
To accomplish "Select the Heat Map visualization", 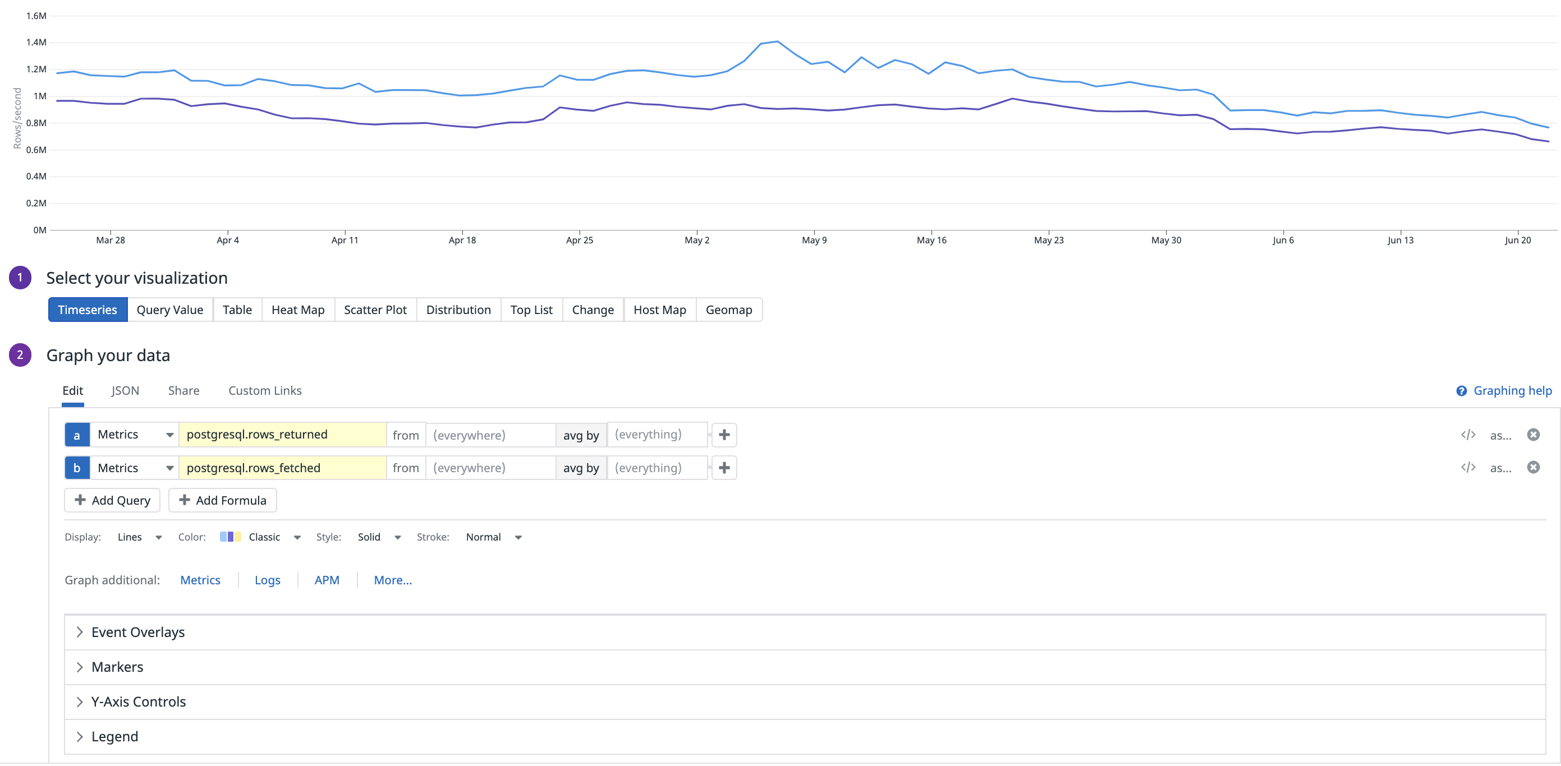I will (297, 310).
